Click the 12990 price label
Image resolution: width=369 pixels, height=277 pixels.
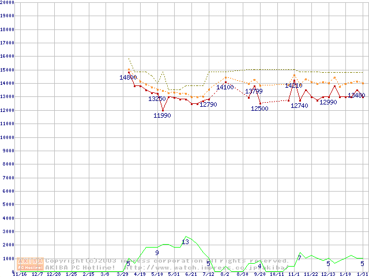[328, 102]
